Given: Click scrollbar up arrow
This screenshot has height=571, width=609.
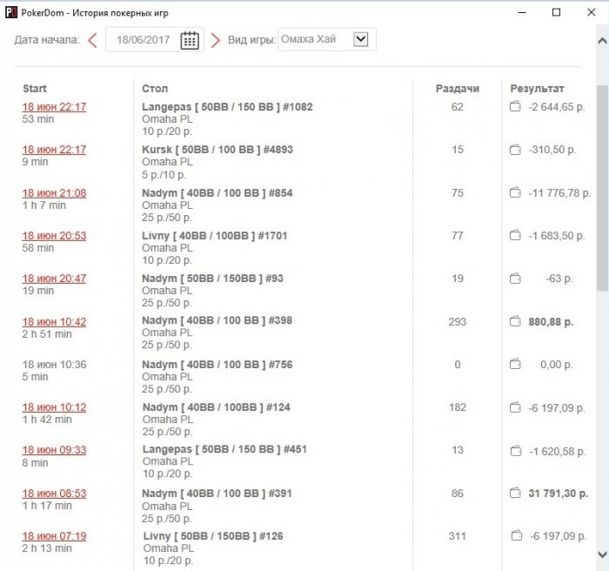Looking at the screenshot, I should 602,40.
